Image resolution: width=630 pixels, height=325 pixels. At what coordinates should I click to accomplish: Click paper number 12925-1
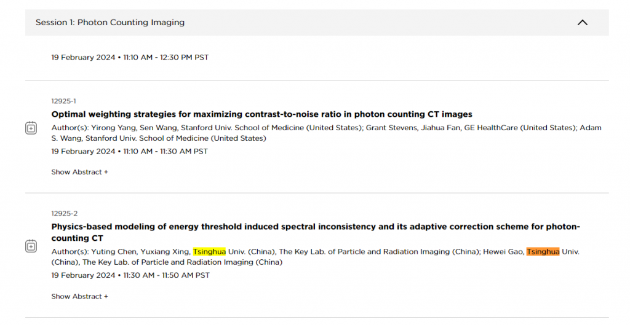coord(63,101)
